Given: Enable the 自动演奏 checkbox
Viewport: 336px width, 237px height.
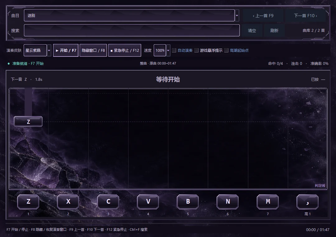Looking at the screenshot, I should (174, 51).
